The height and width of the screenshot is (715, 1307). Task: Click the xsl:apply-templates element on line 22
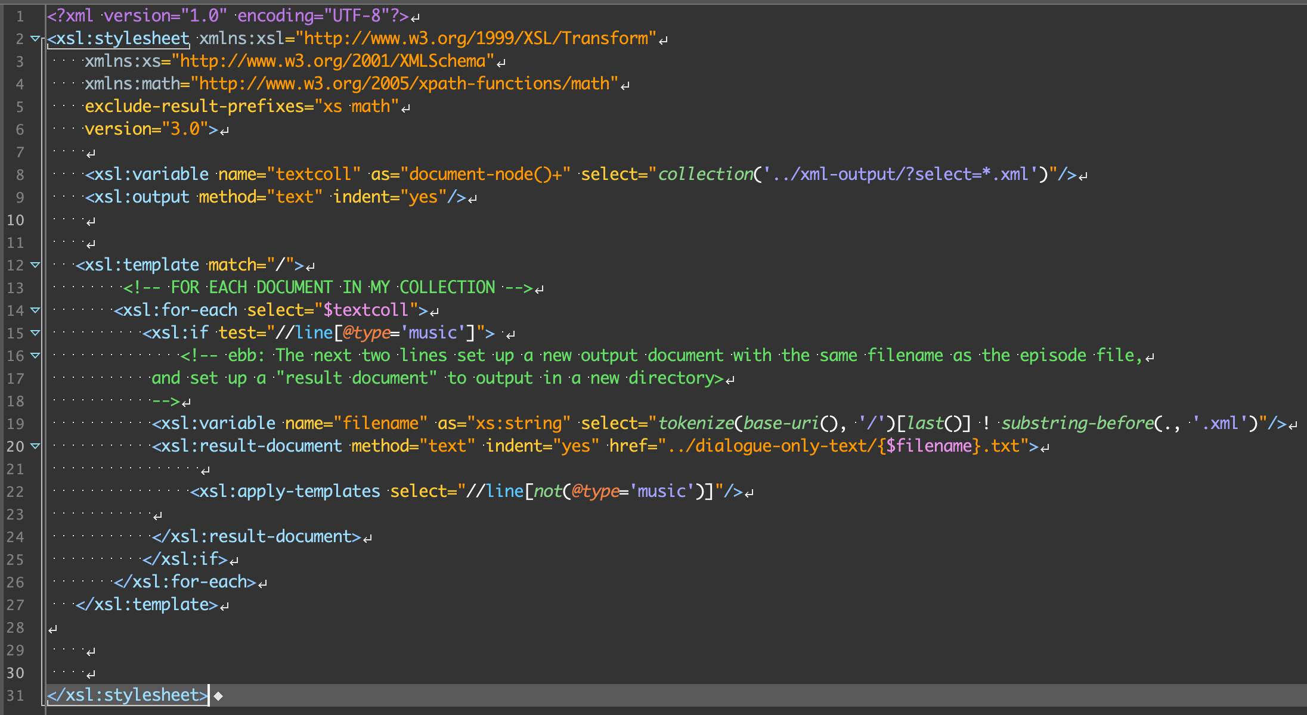coord(466,492)
